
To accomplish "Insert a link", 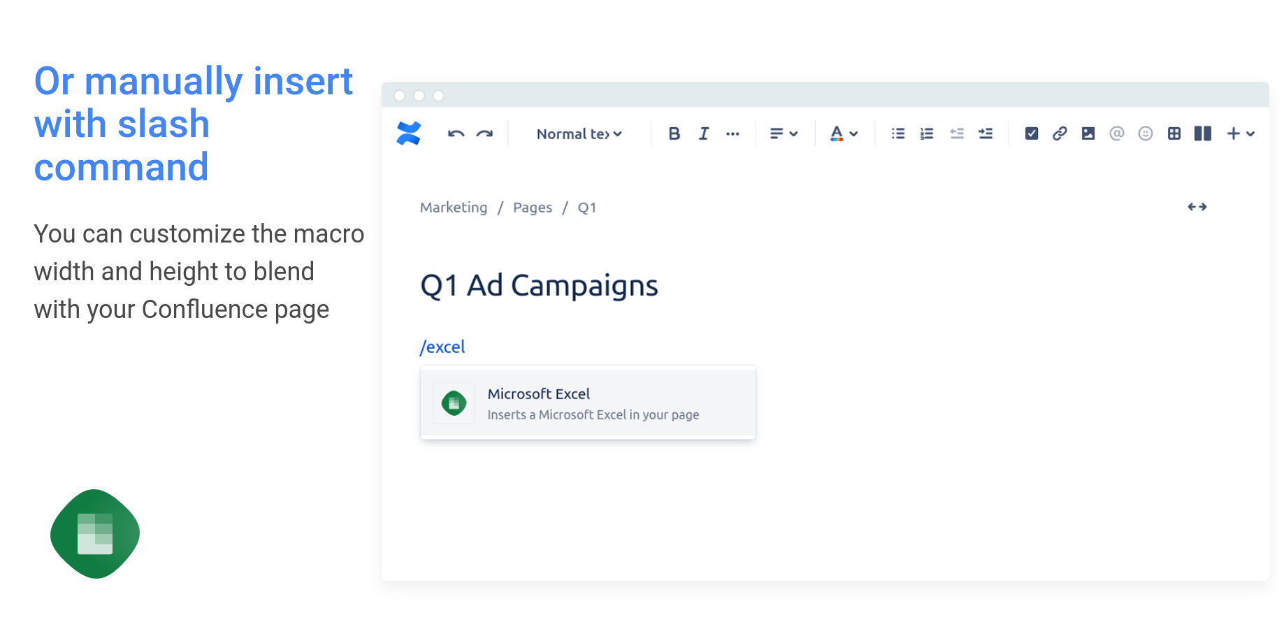I will pos(1060,133).
